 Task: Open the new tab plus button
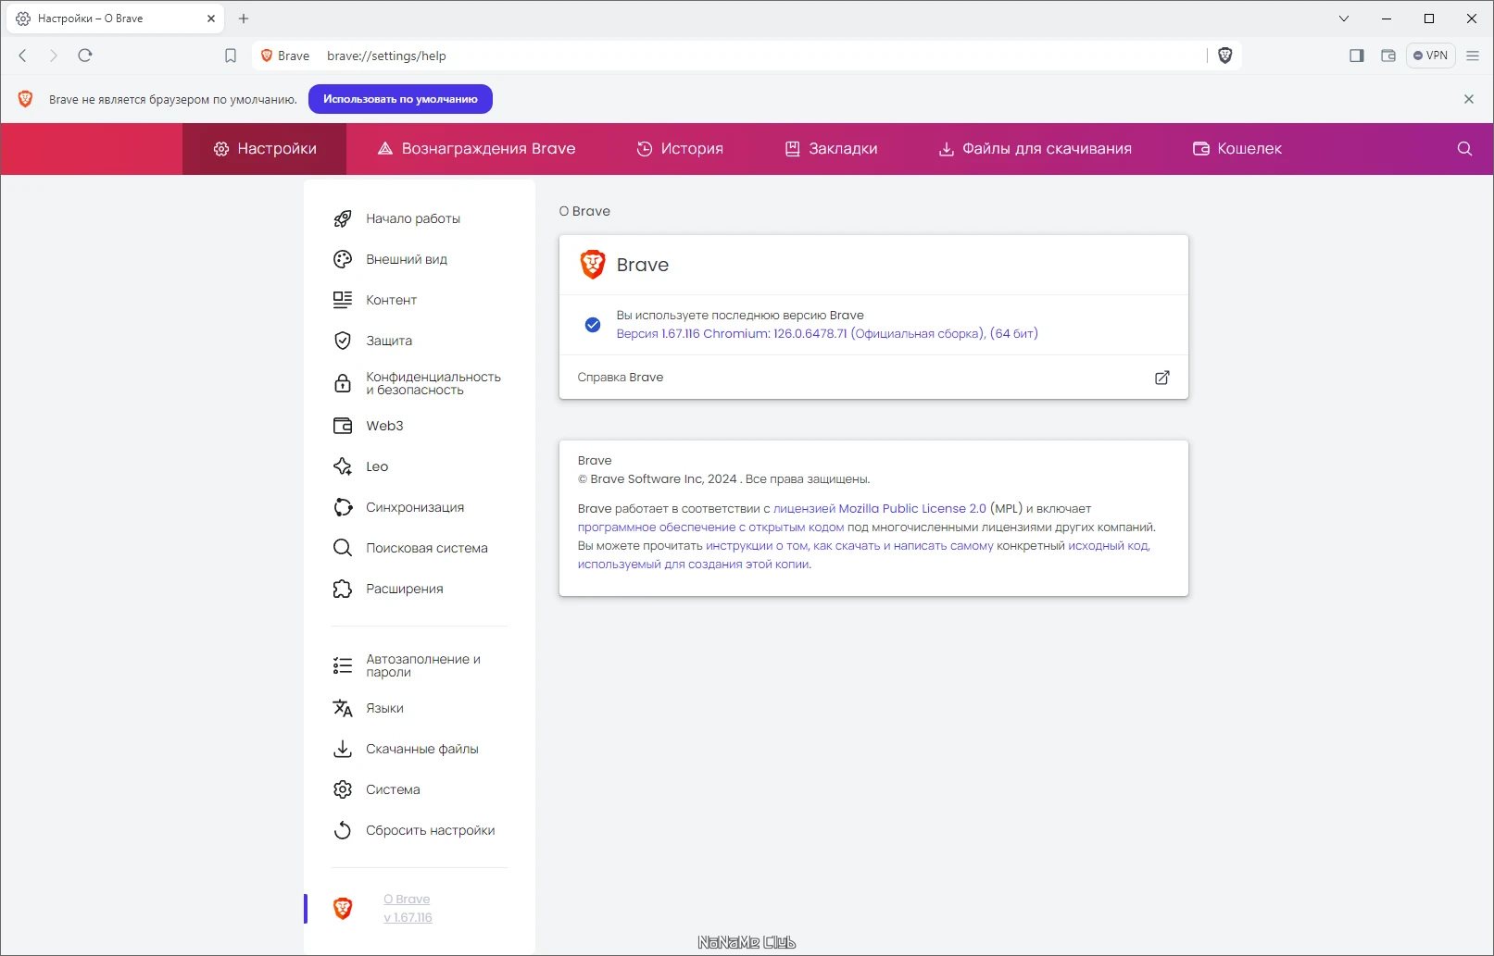click(244, 19)
